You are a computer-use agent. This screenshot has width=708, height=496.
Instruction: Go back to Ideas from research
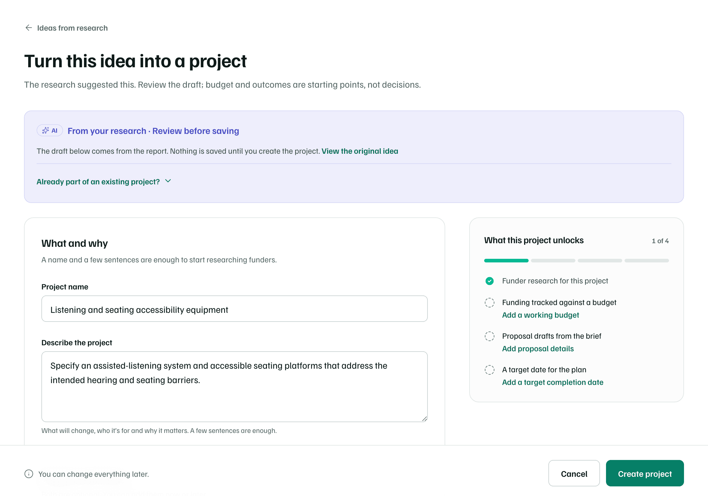66,28
